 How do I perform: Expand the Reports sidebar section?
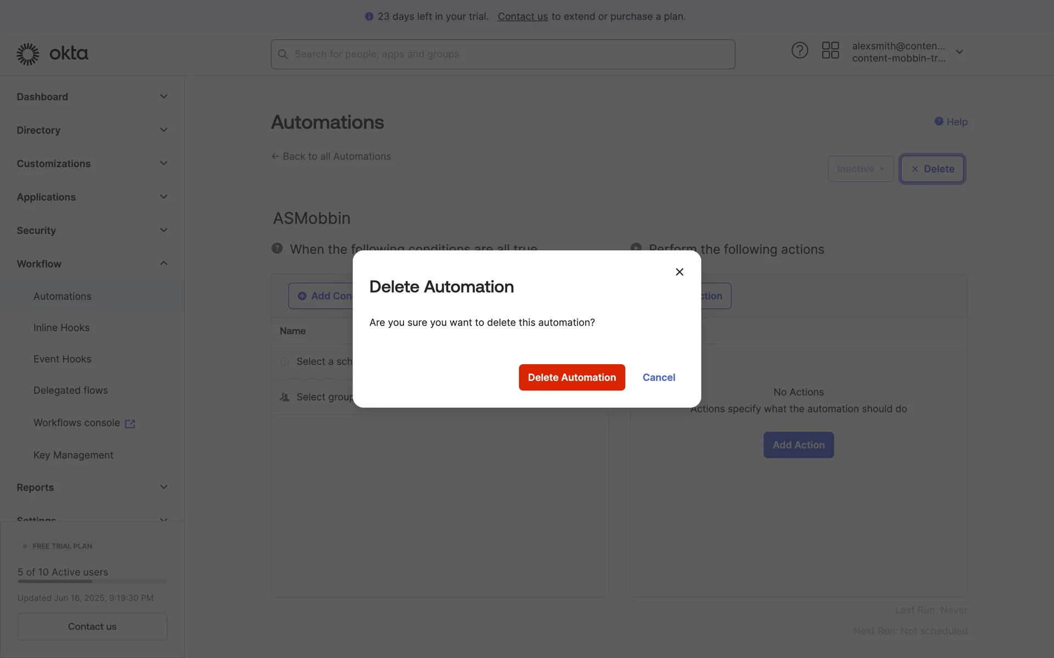tap(164, 487)
